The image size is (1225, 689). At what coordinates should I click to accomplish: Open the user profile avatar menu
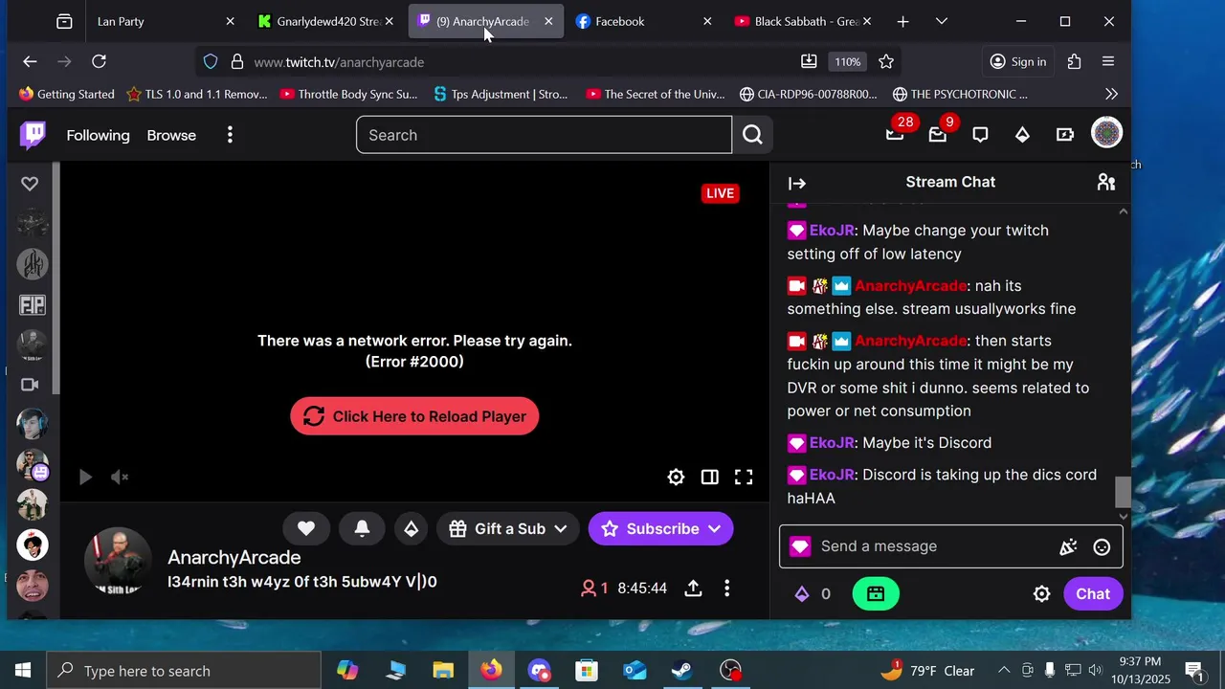[x=1106, y=134]
